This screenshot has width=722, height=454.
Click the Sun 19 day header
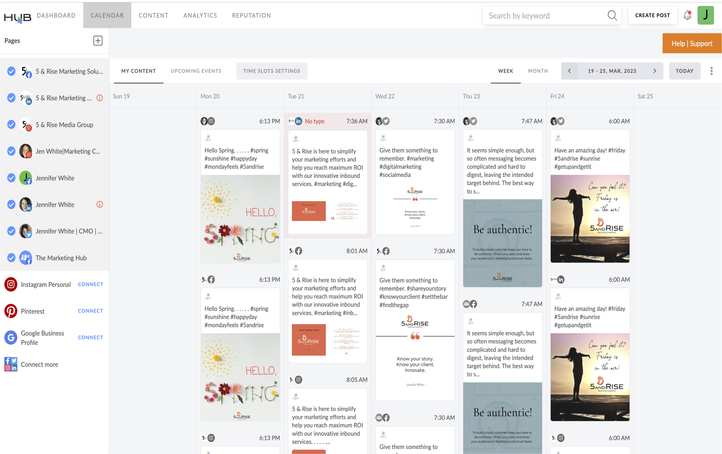tap(121, 96)
